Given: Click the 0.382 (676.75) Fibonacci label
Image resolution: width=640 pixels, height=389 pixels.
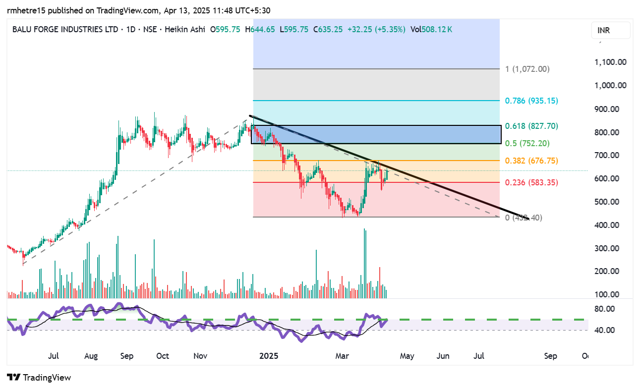Looking at the screenshot, I should point(531,161).
